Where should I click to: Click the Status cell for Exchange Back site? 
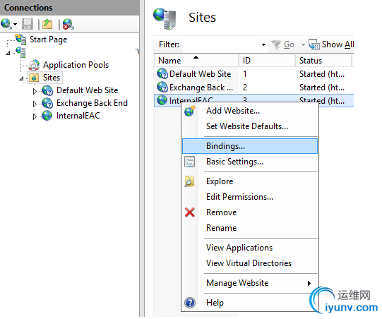pyautogui.click(x=322, y=88)
